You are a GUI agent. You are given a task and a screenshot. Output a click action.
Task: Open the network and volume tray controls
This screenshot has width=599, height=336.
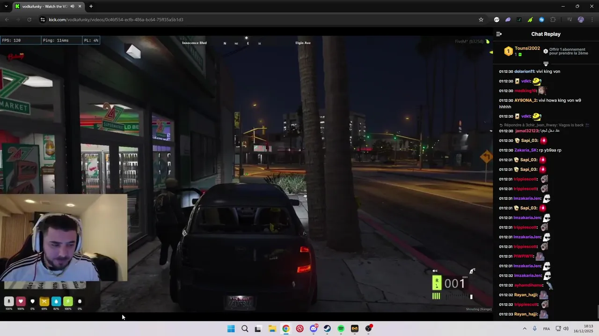coord(562,329)
